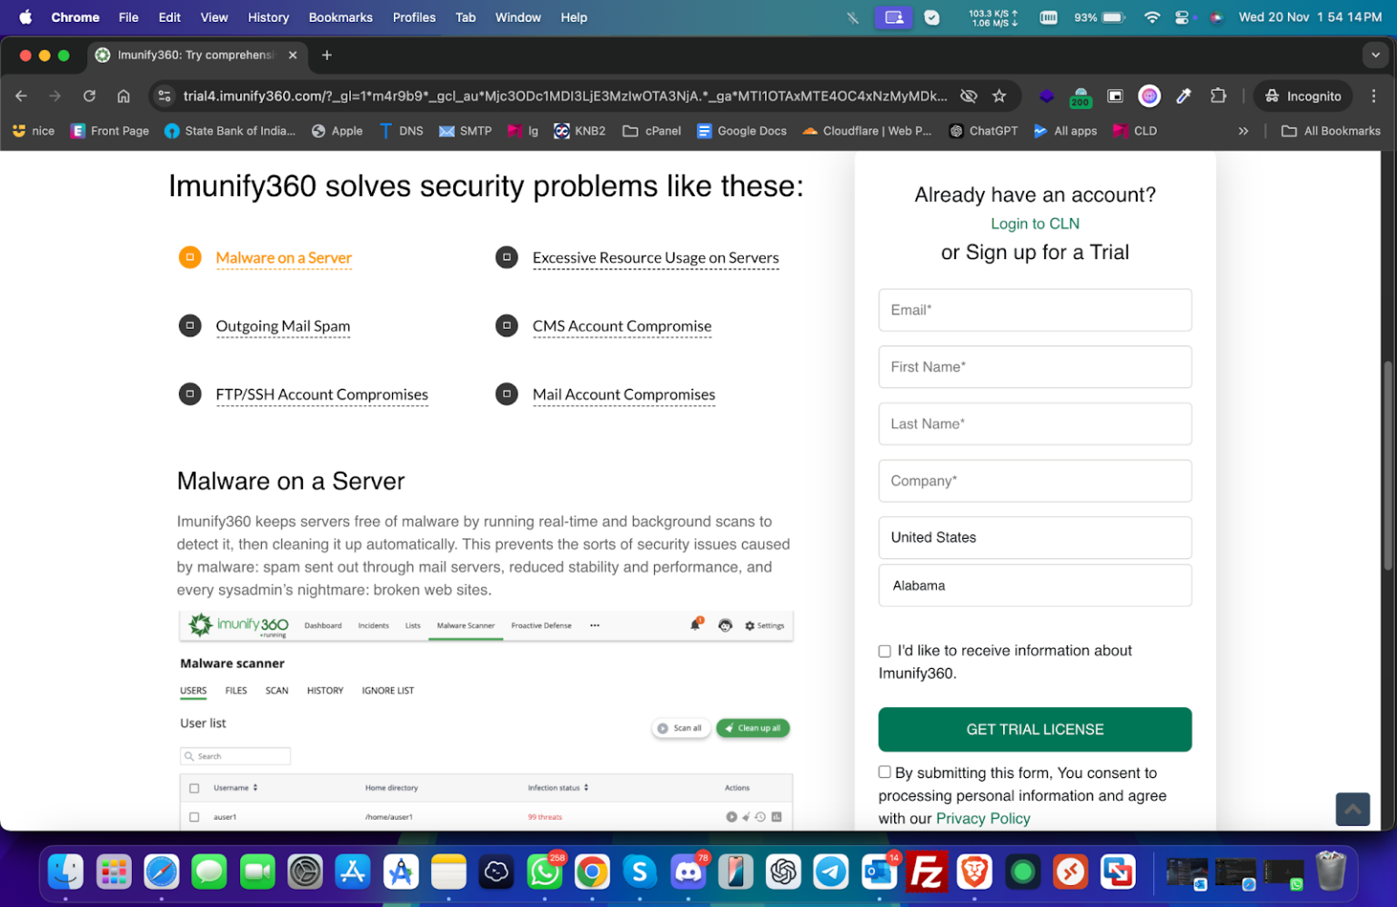Bookmark this page using the star icon
The image size is (1397, 907).
click(1000, 95)
